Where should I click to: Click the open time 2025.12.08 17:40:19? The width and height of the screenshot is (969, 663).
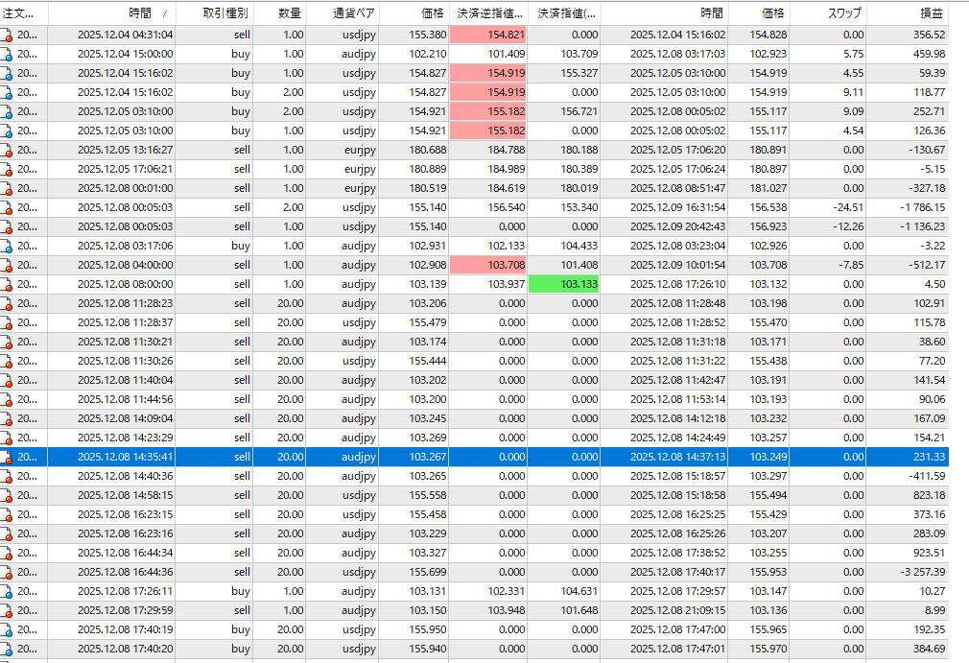(126, 629)
